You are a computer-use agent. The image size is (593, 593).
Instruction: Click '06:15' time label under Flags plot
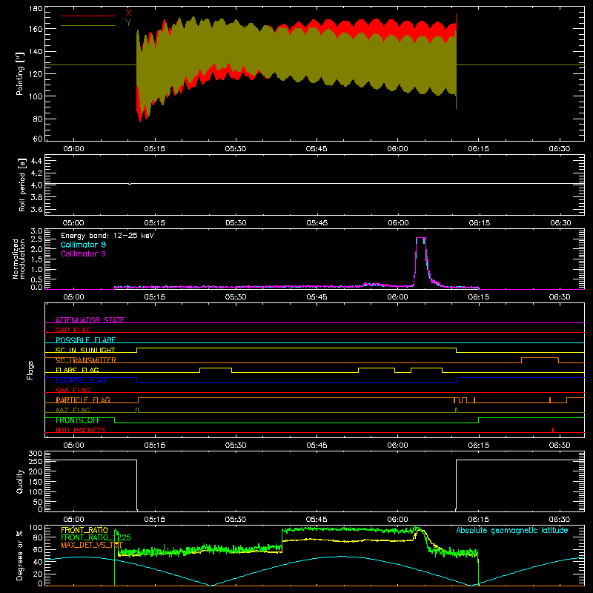(479, 445)
